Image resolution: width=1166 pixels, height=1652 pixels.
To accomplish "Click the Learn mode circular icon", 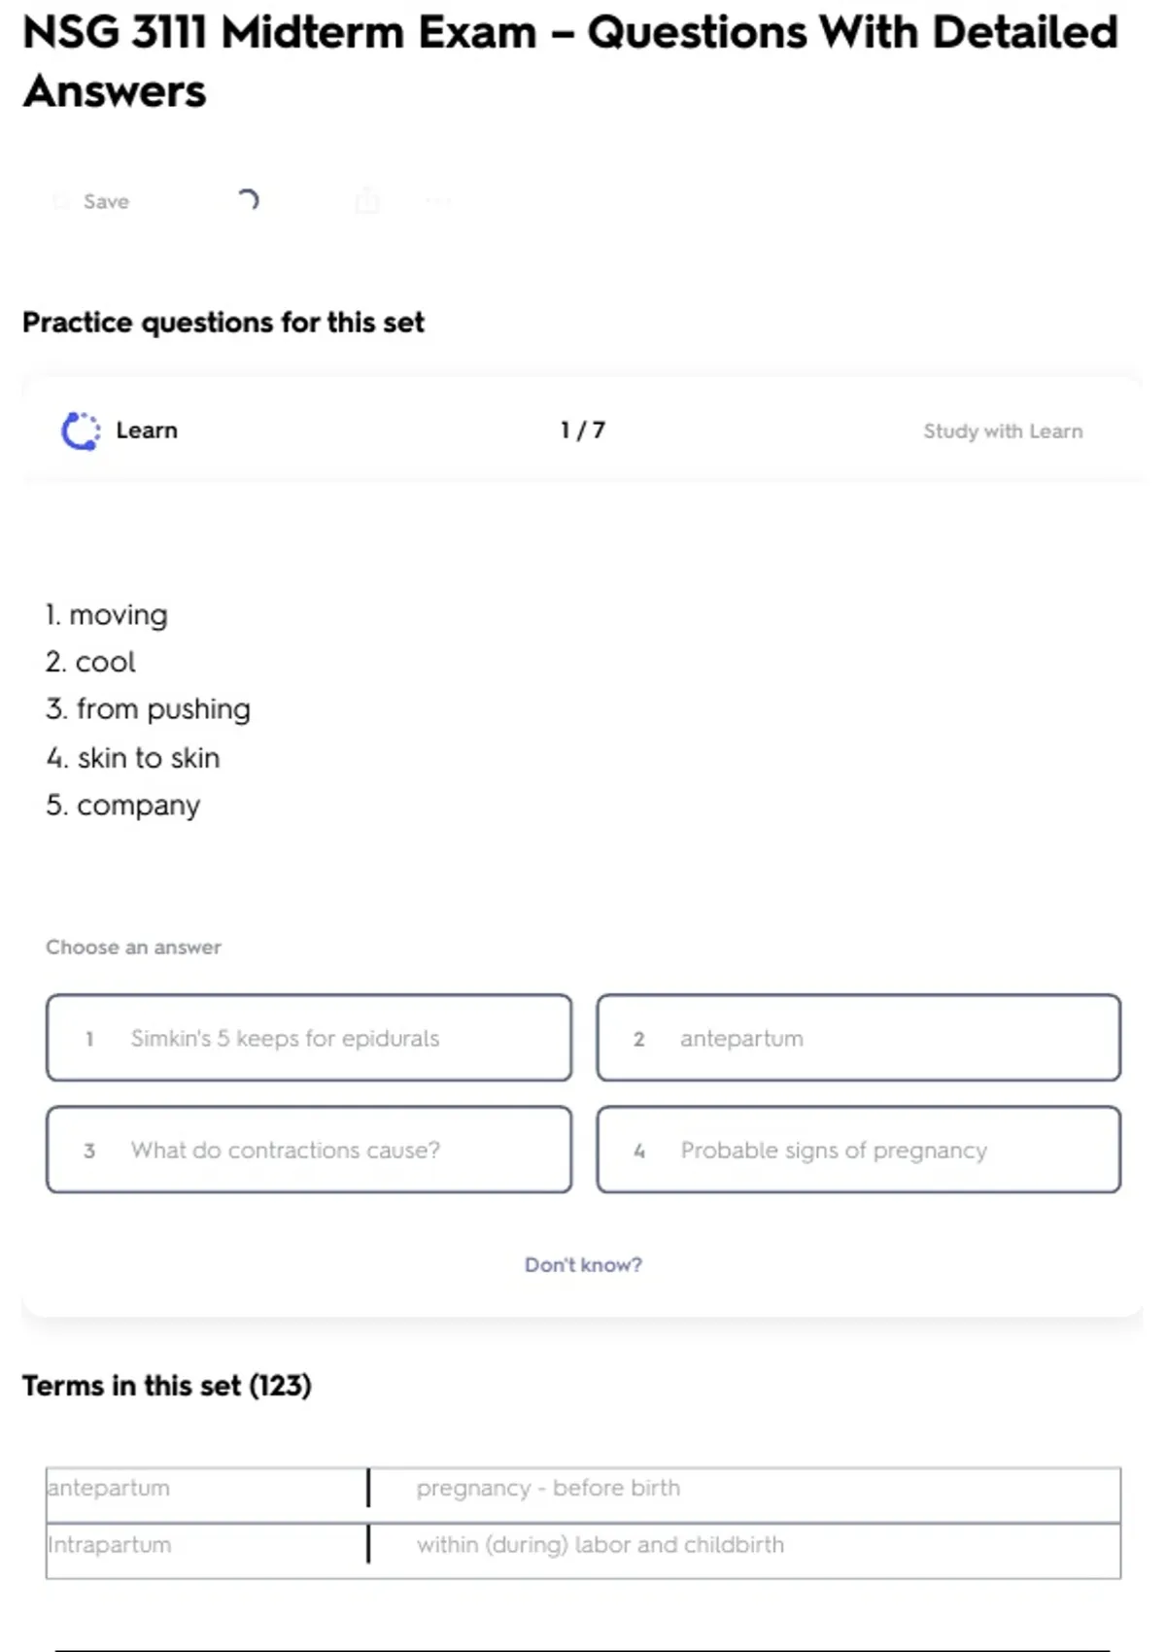I will 81,430.
